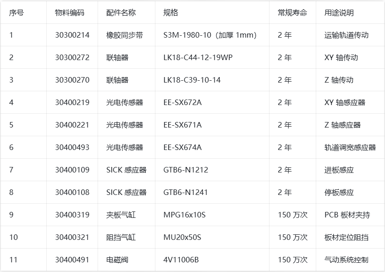Click spec MU20x50S

[182, 237]
